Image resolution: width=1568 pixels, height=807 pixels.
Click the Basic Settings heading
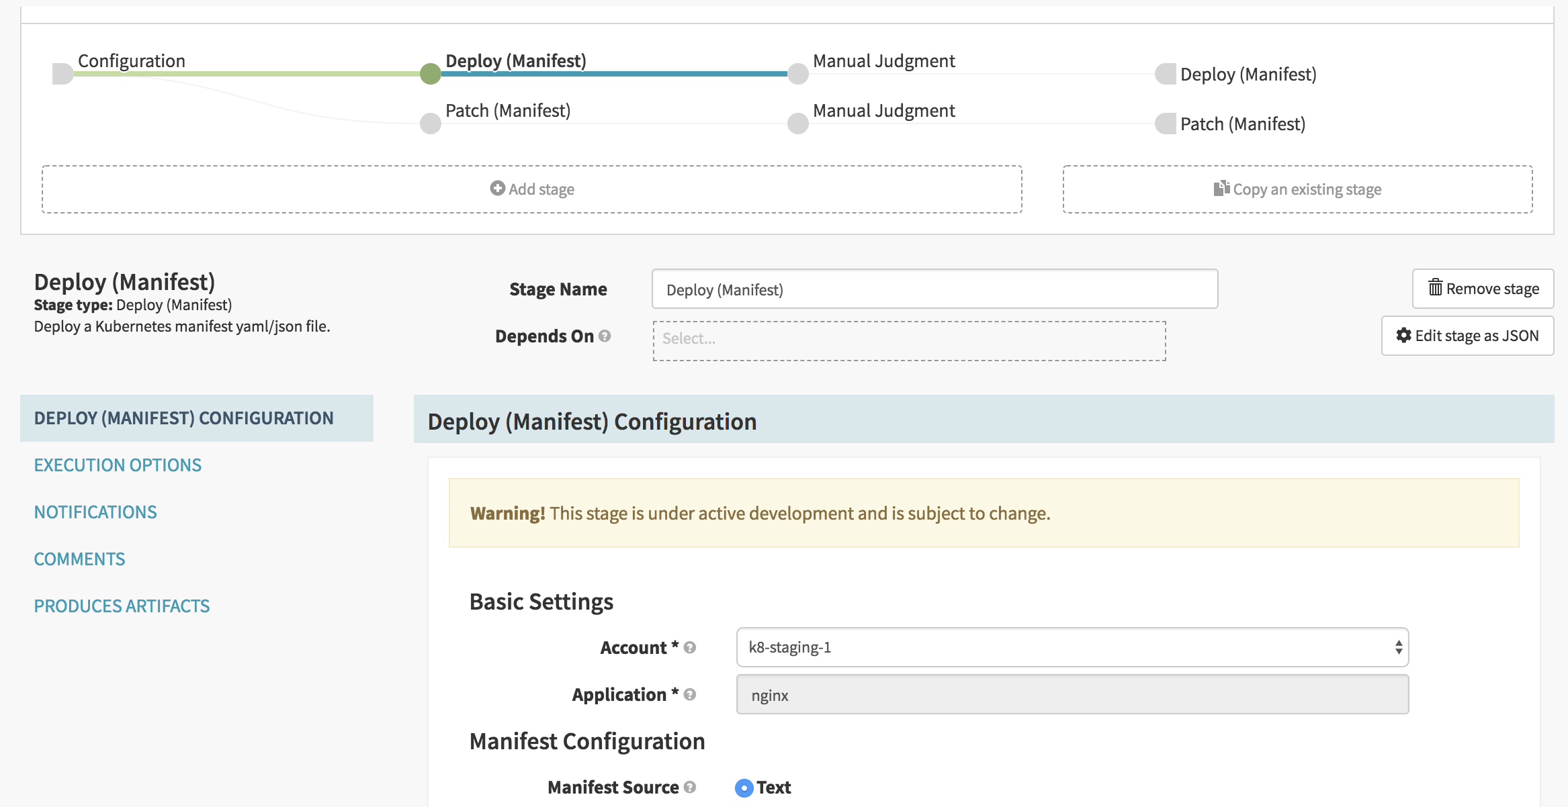pos(541,602)
